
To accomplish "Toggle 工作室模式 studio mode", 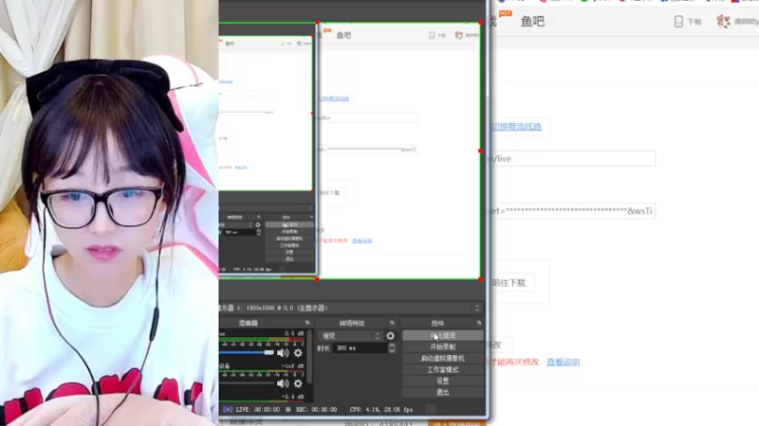I will click(x=442, y=369).
